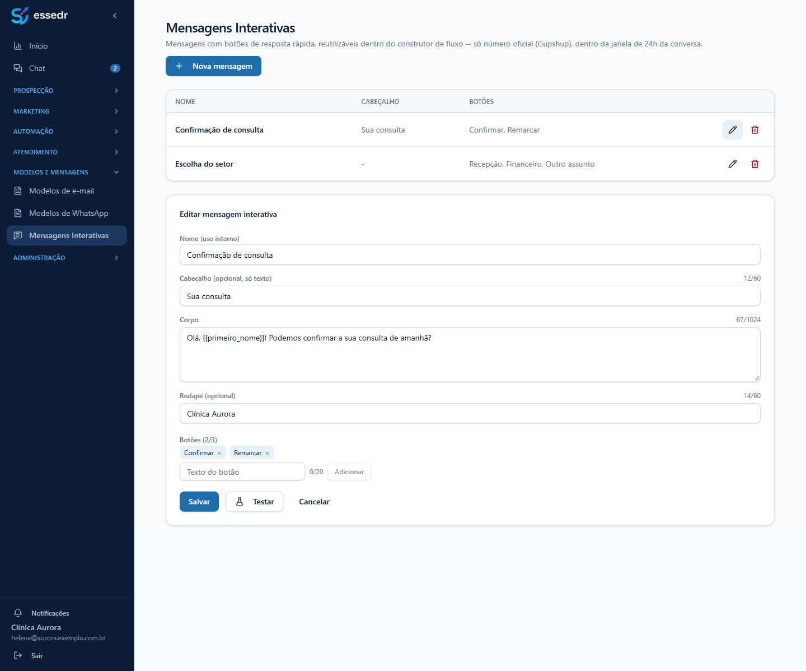
Task: Expand the Prospecção section
Action: (x=67, y=91)
